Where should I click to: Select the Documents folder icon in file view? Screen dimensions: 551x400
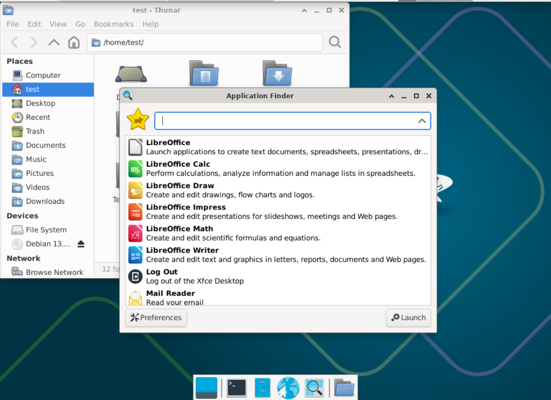coord(204,73)
